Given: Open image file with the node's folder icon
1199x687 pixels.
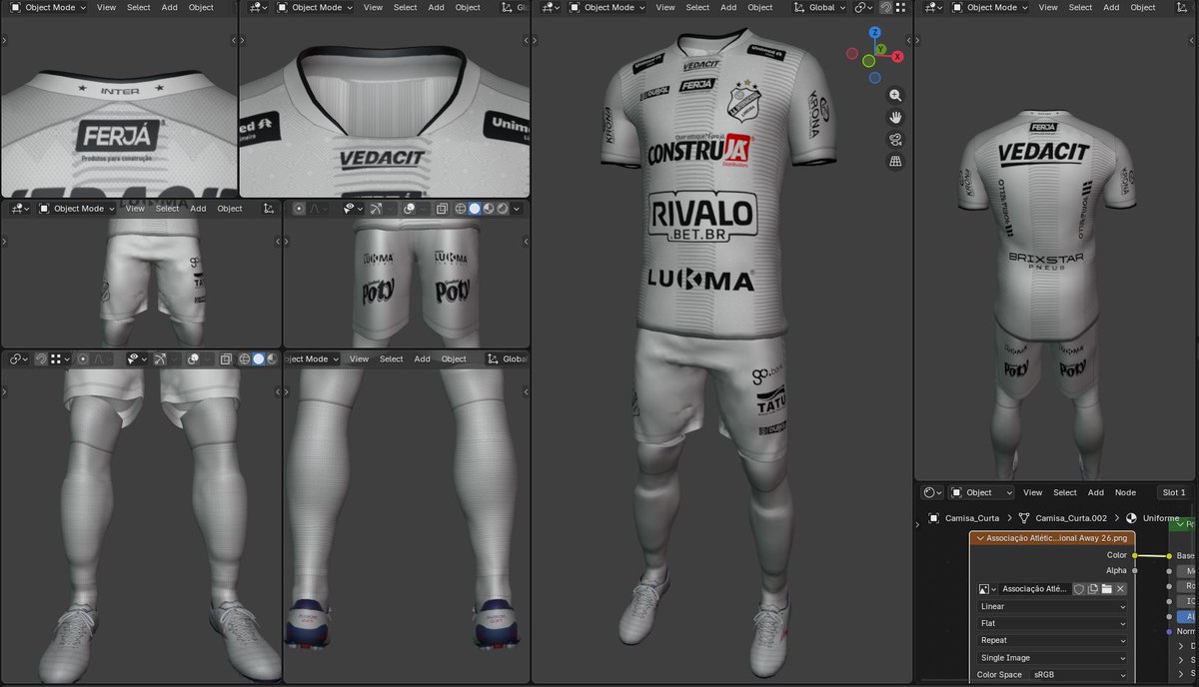Looking at the screenshot, I should (x=1107, y=589).
